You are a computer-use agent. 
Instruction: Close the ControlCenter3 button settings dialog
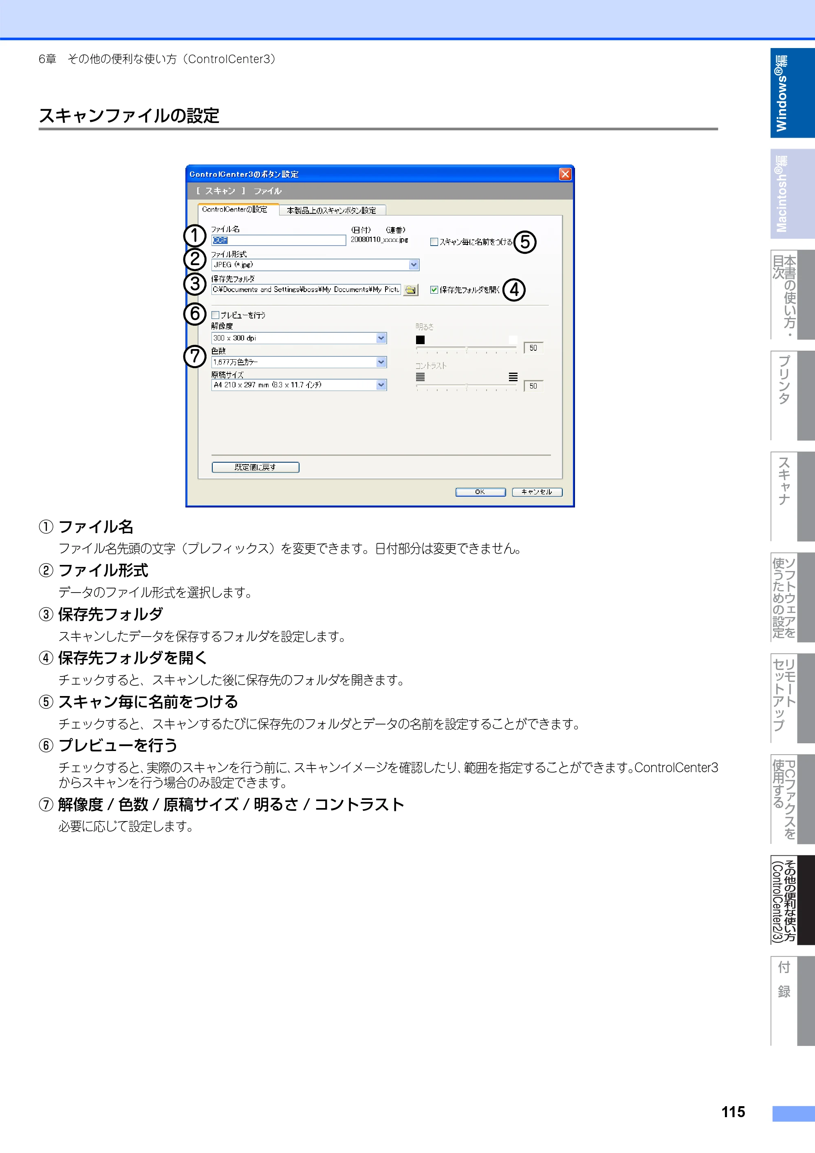565,174
